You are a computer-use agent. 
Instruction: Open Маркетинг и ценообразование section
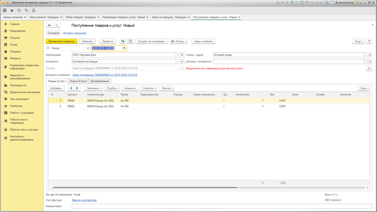[20, 77]
